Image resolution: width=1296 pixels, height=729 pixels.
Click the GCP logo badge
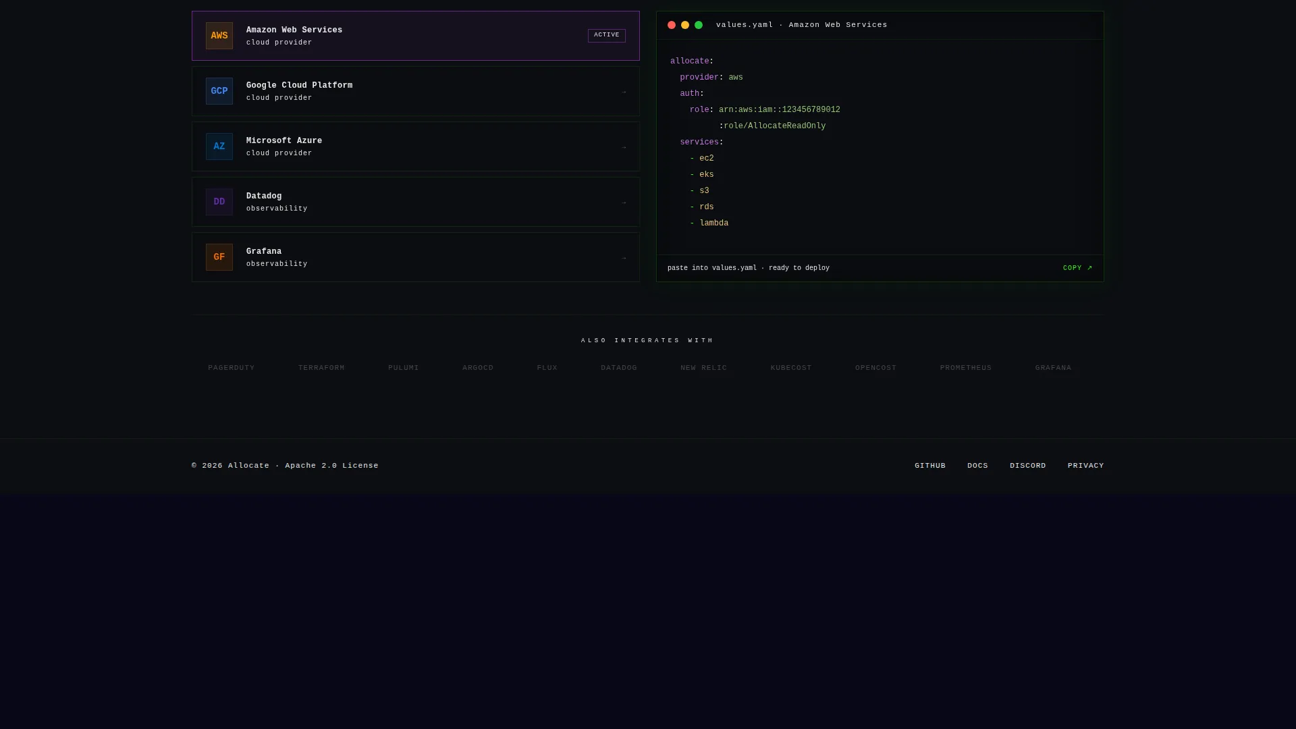click(x=219, y=91)
